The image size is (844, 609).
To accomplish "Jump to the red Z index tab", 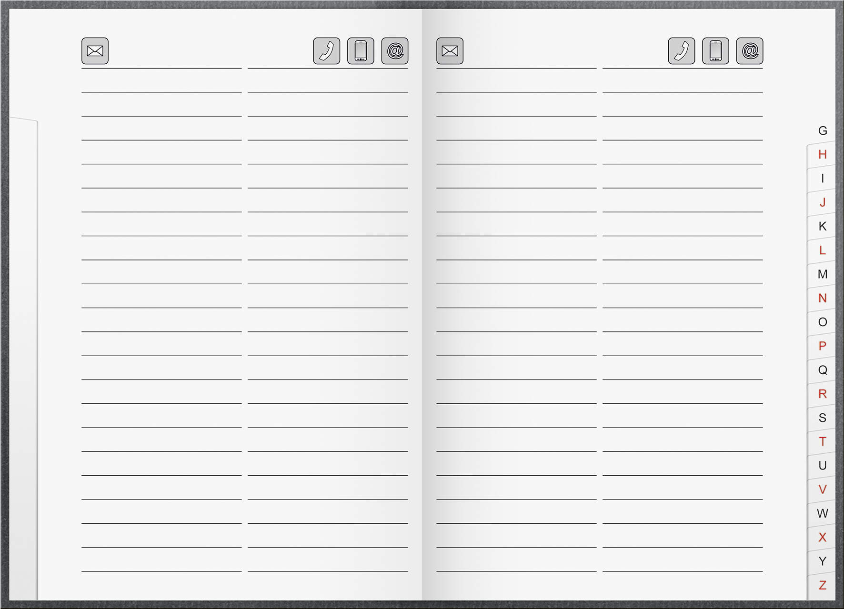I will [x=822, y=585].
